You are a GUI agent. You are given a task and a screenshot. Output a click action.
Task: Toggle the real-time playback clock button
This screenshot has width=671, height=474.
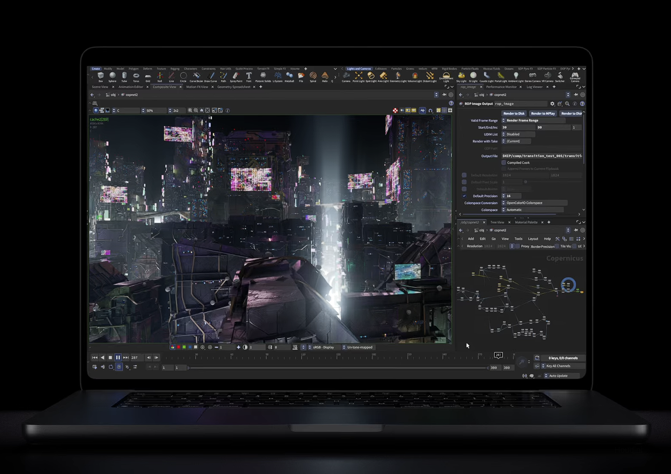[x=119, y=367]
